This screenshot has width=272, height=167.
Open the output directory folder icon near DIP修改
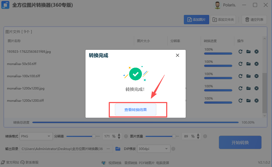click(118, 149)
